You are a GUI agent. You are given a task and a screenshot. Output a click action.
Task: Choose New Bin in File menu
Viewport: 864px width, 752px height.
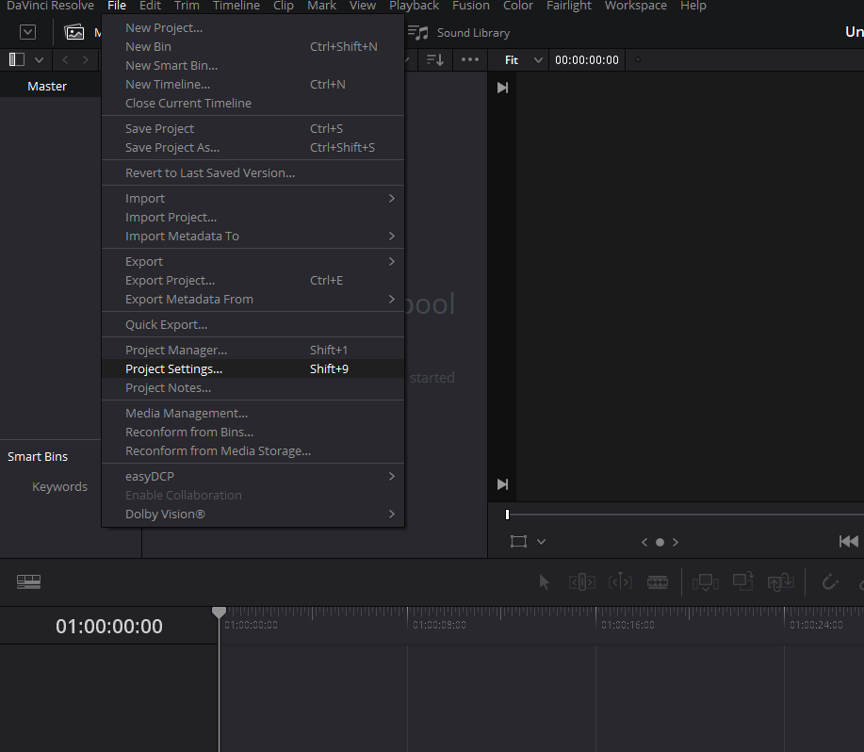pos(253,46)
